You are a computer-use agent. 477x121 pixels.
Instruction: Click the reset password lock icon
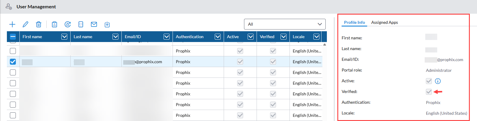click(x=68, y=24)
